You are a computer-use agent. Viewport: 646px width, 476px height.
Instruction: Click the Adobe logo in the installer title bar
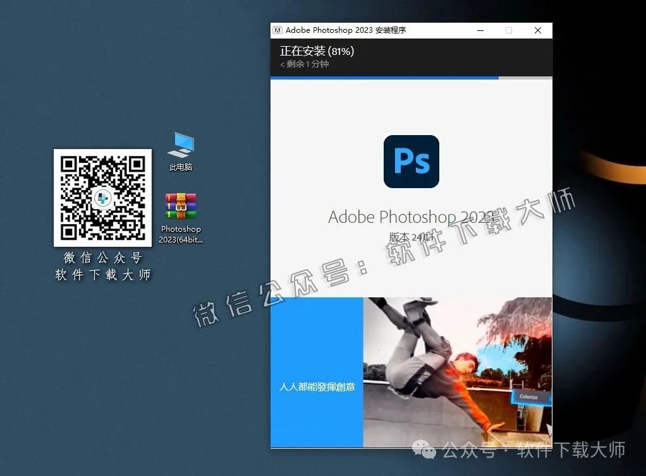277,30
